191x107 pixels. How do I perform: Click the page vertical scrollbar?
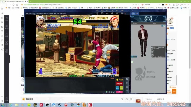coord(190,43)
